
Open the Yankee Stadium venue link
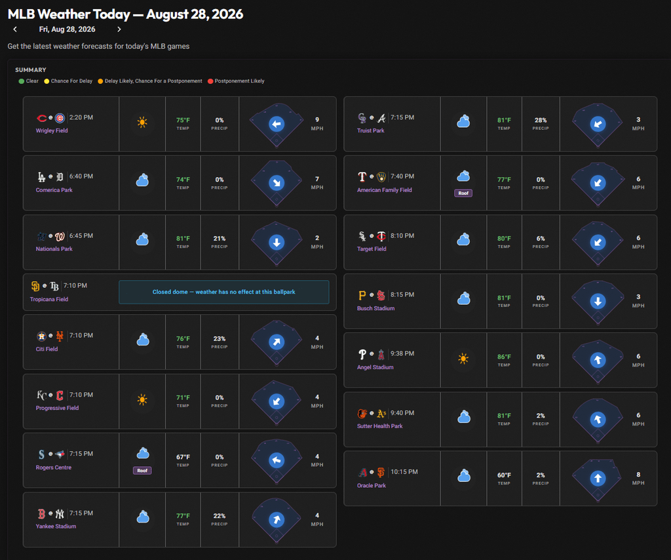point(56,526)
